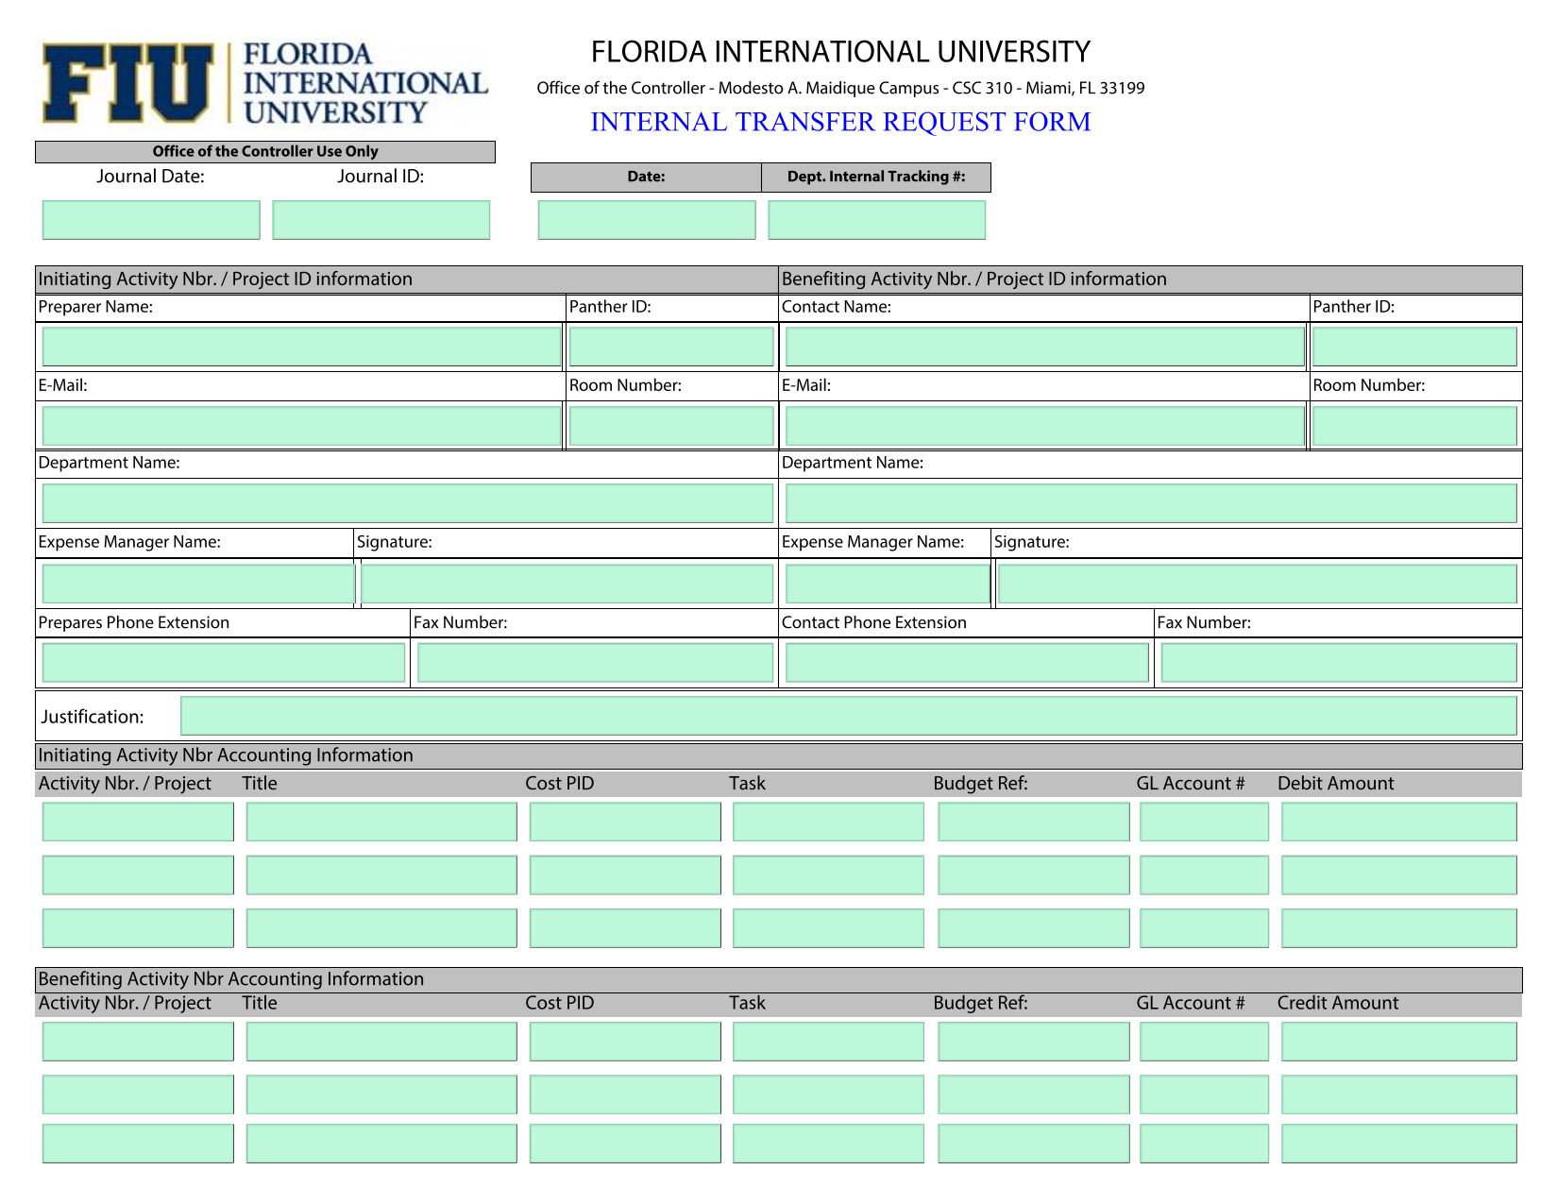
Task: Click second-row Title field in Benefiting section
Action: [x=381, y=1094]
